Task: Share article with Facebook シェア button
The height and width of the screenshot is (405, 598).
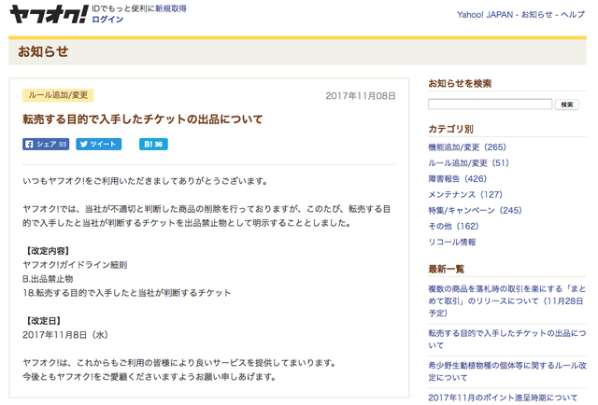Action: point(46,144)
